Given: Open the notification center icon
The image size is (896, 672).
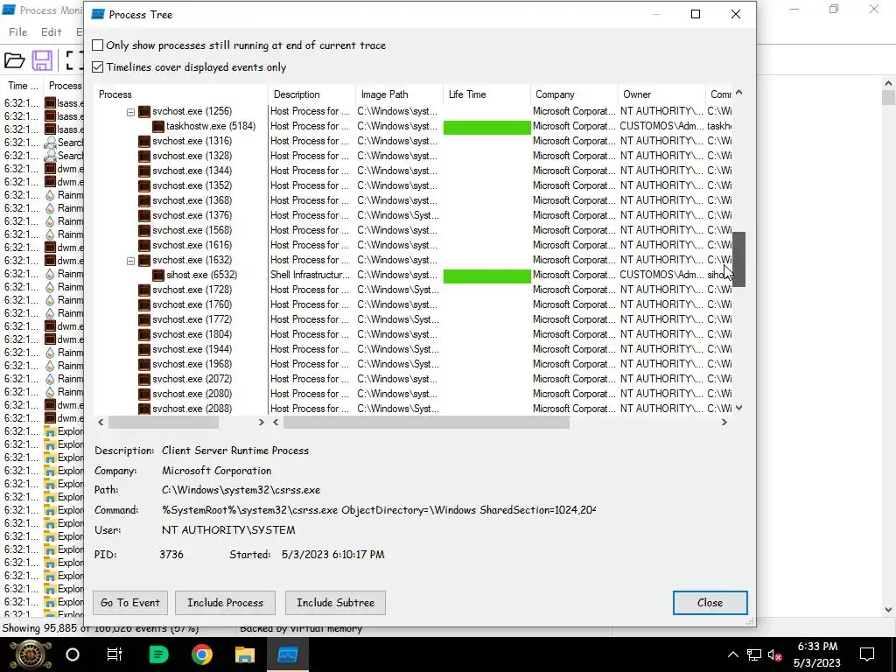Looking at the screenshot, I should tap(867, 654).
